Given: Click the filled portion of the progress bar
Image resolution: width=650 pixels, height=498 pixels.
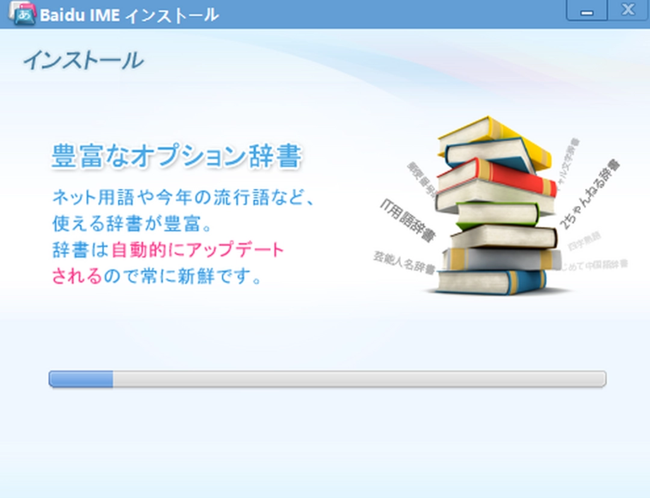Looking at the screenshot, I should [81, 378].
